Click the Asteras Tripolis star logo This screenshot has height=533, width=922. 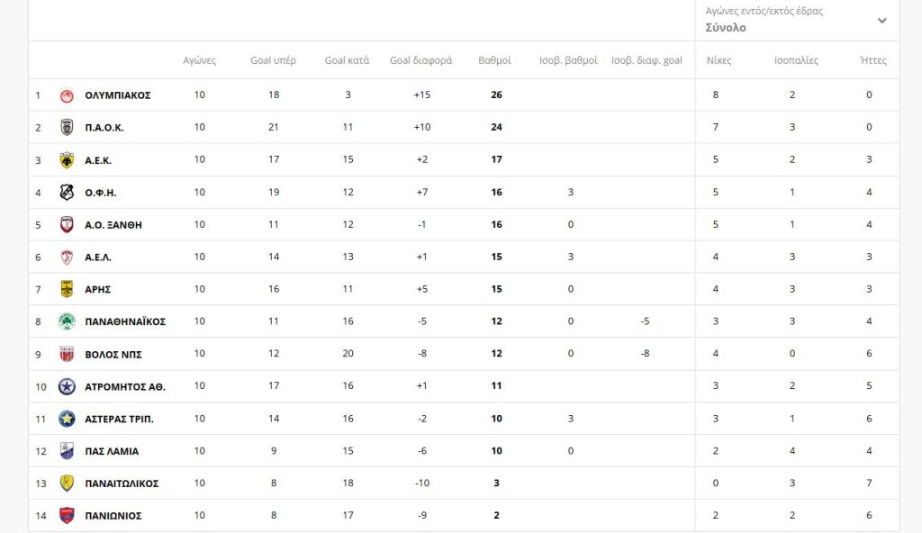point(67,419)
